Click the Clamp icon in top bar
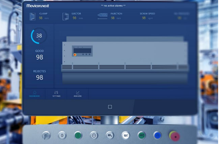Image resolution: width=219 pixels, height=144 pixels. [32, 16]
